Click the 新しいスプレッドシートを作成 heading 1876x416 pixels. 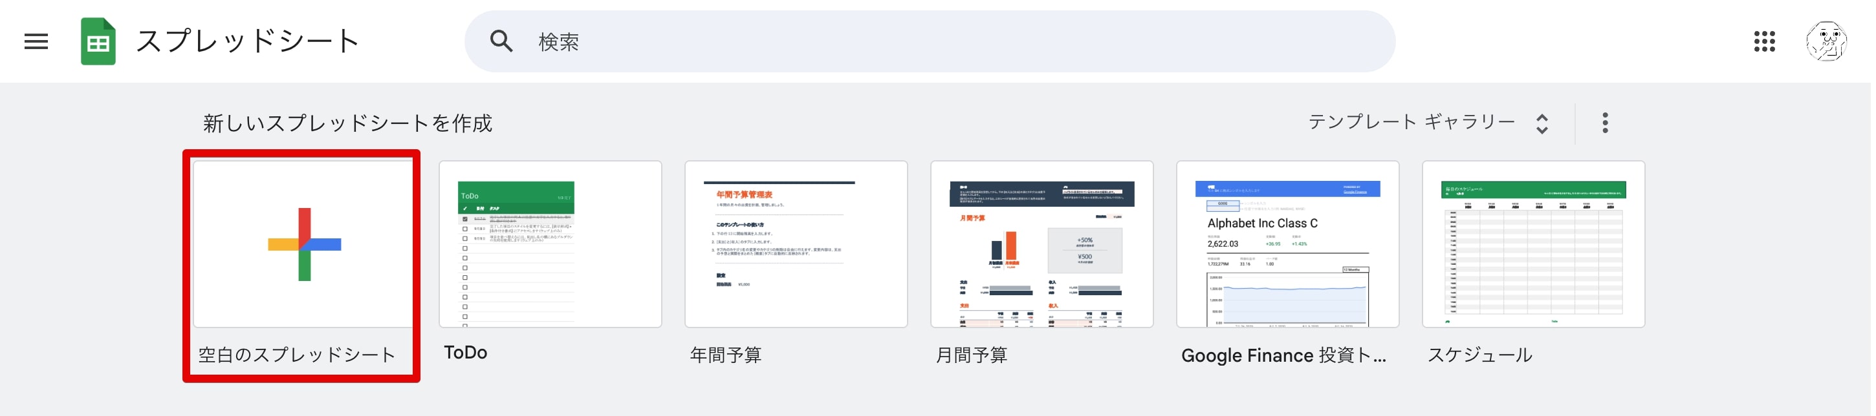coord(348,123)
